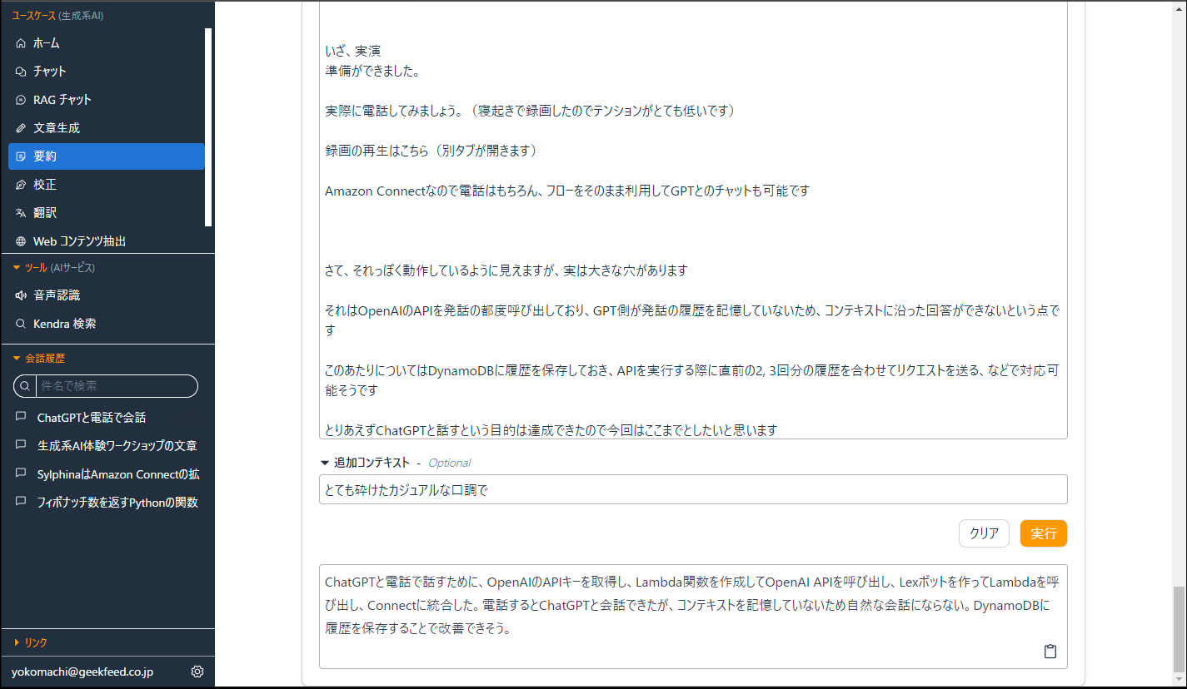The image size is (1187, 689).
Task: Click the line 録画の再生はこちら（別タブが開きます）
Action: [433, 151]
